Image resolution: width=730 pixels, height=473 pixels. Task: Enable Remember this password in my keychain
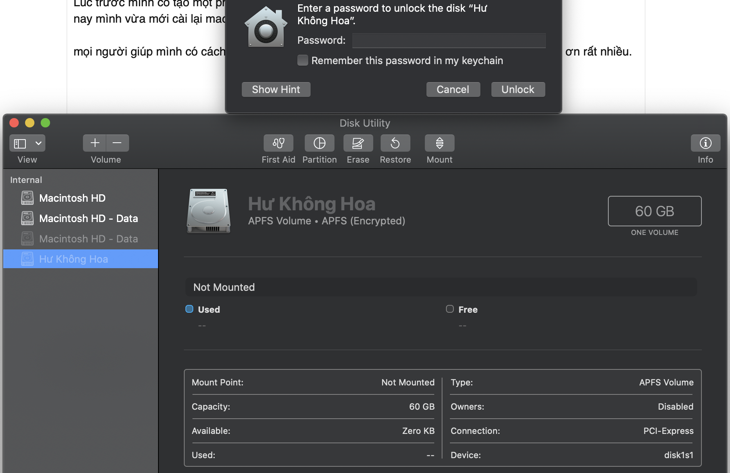(302, 60)
